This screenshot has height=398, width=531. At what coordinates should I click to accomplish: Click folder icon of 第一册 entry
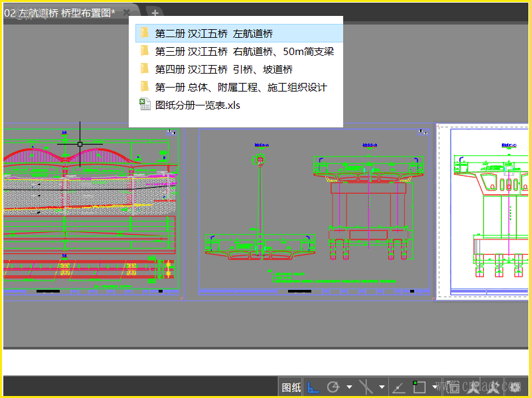pyautogui.click(x=145, y=87)
